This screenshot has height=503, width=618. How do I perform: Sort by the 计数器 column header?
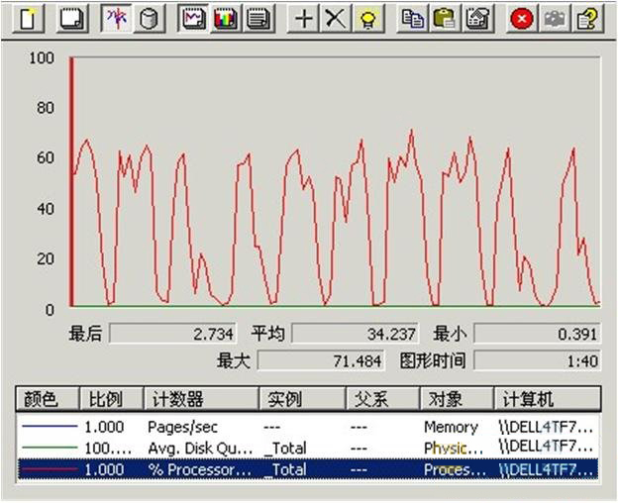pyautogui.click(x=201, y=399)
